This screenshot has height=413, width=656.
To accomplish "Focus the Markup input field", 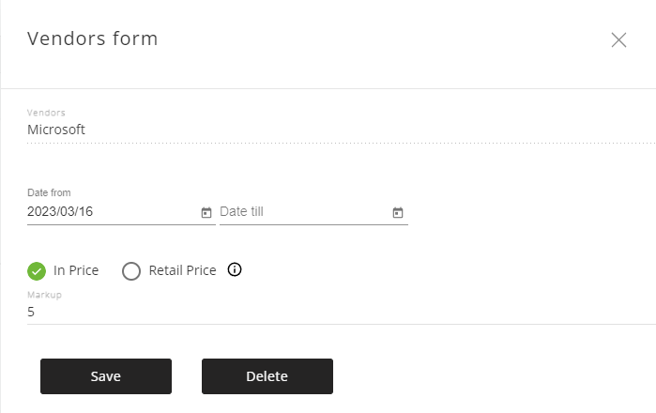I will [x=342, y=312].
